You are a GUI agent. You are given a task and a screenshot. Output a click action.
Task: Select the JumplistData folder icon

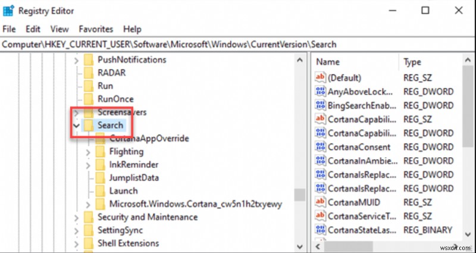(100, 177)
